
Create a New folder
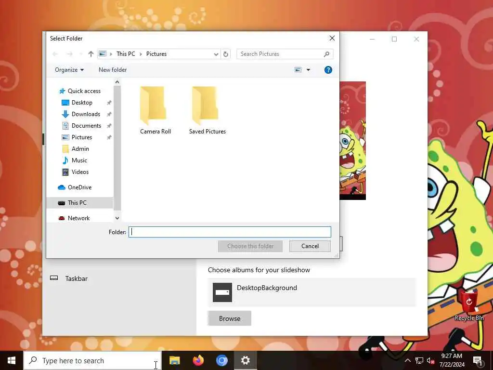click(x=113, y=70)
